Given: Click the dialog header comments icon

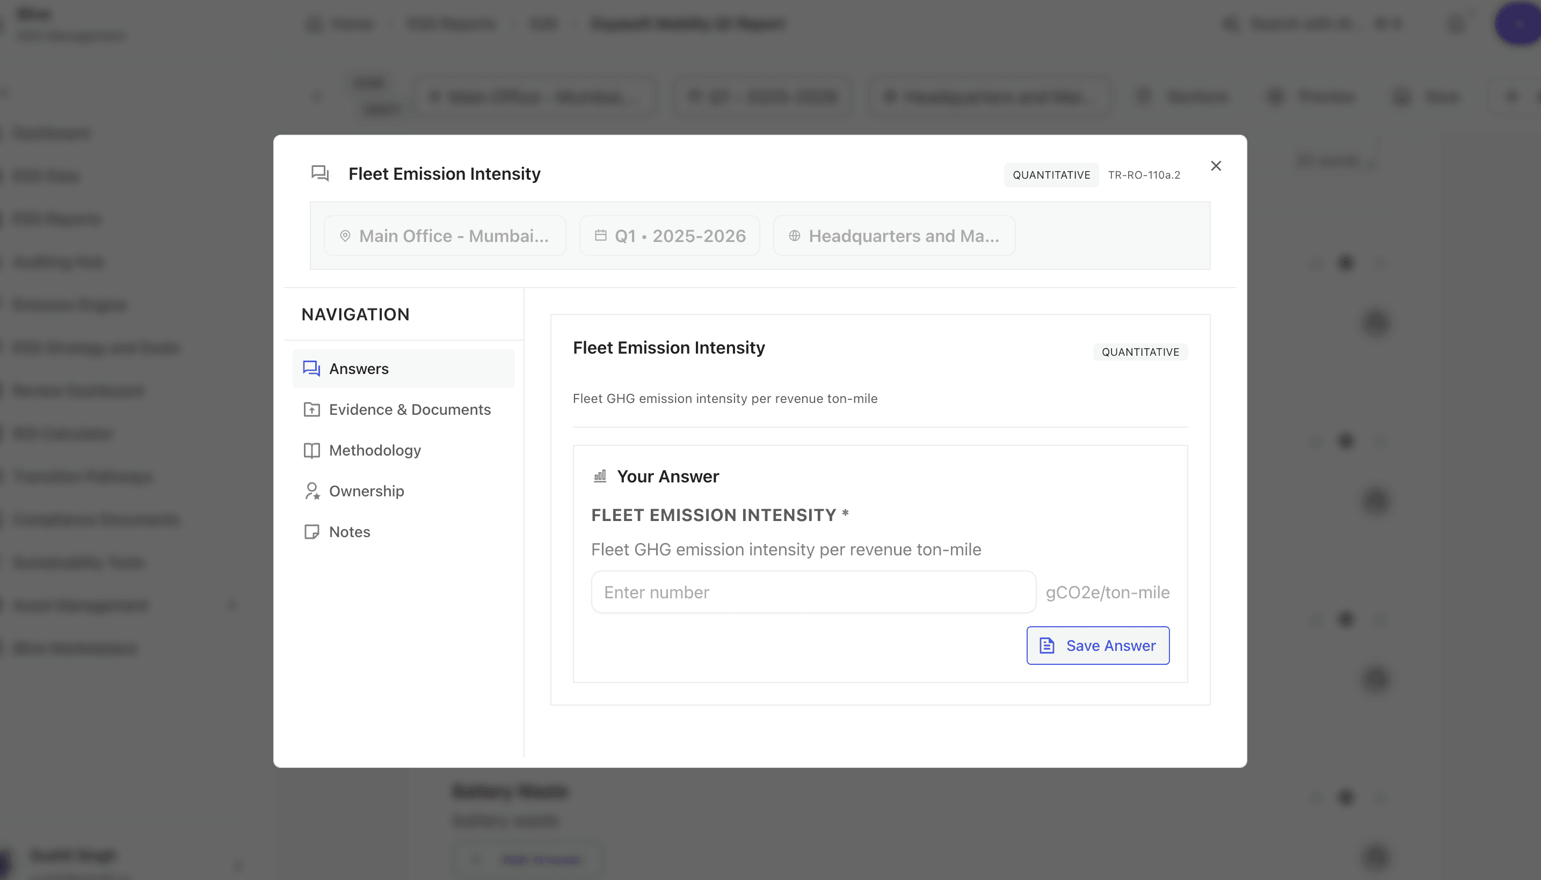Looking at the screenshot, I should [x=320, y=173].
